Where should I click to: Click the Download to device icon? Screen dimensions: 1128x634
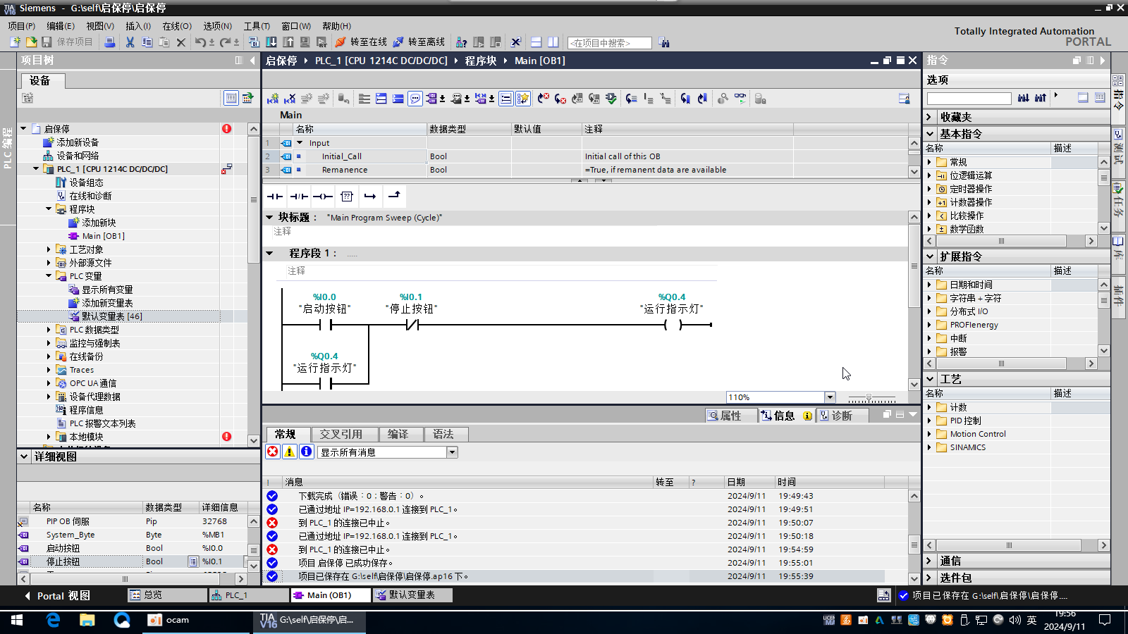click(271, 42)
